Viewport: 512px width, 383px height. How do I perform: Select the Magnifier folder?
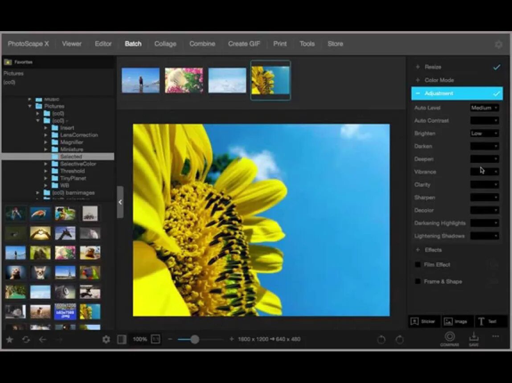[x=71, y=142]
